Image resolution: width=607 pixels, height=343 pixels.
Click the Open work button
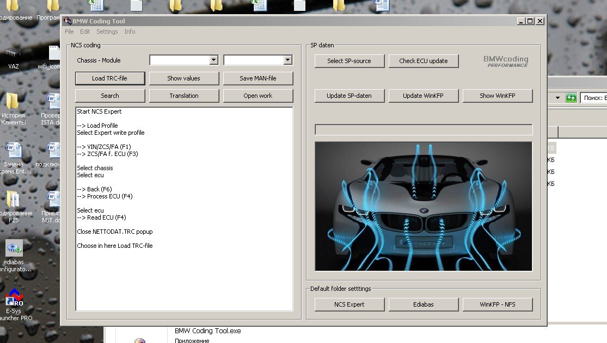[258, 96]
